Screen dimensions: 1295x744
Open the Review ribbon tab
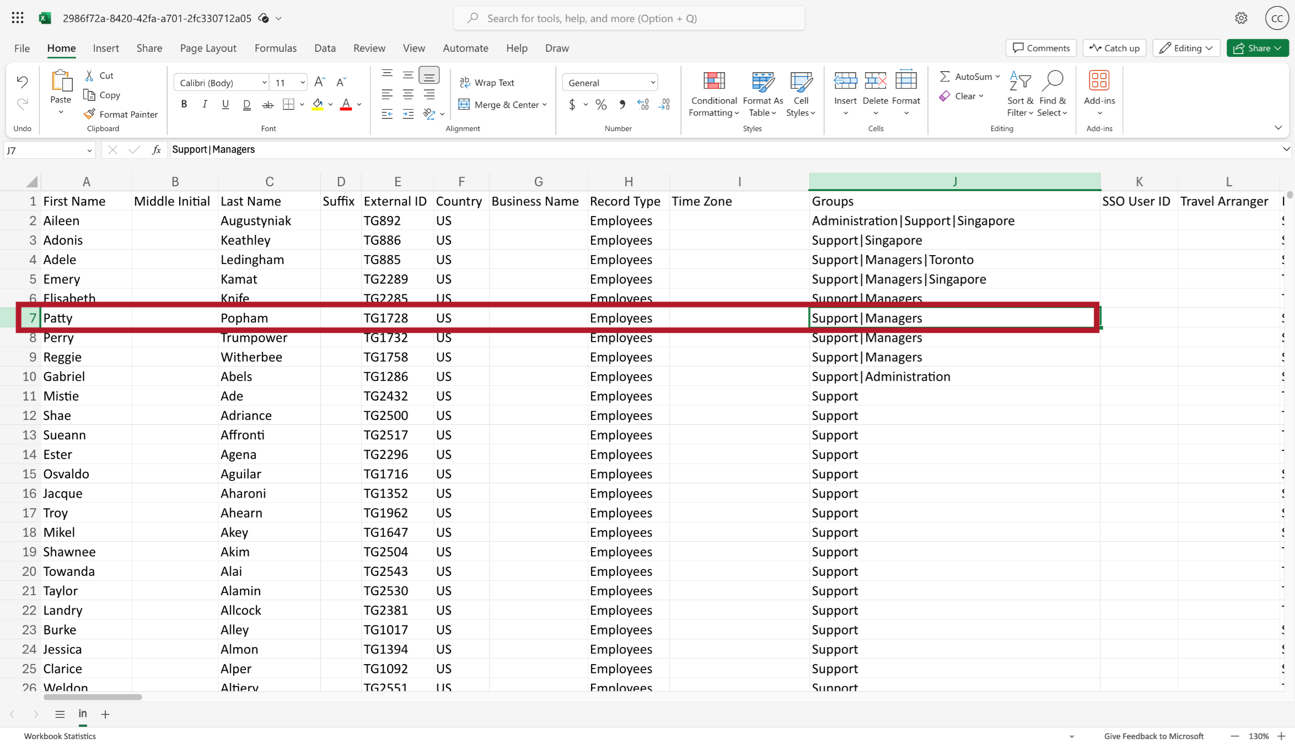pos(369,48)
